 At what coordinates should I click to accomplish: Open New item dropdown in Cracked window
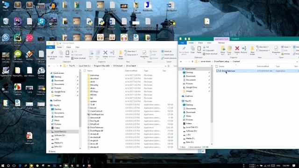pyautogui.click(x=263, y=47)
